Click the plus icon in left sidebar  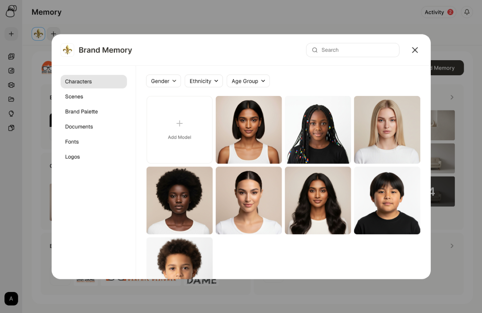tap(11, 34)
